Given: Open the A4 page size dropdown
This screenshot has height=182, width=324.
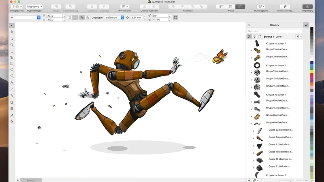Looking at the screenshot, I should pos(38,18).
